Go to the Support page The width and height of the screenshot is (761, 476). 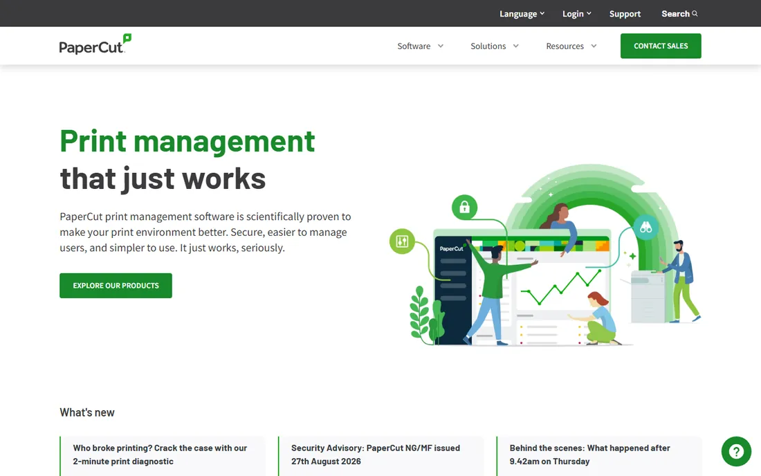point(625,14)
